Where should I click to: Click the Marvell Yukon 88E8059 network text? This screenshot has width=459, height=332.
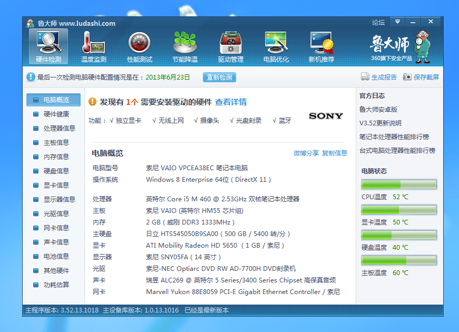tap(243, 292)
